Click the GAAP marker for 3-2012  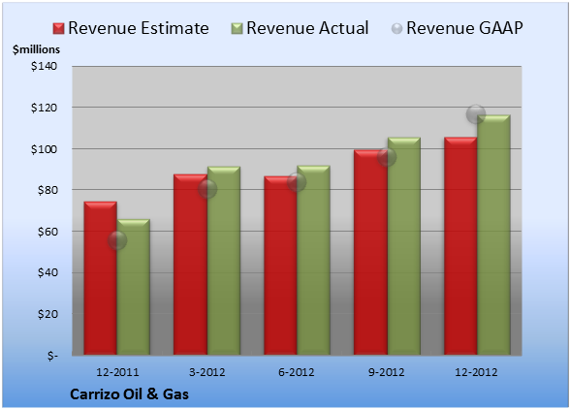[207, 189]
